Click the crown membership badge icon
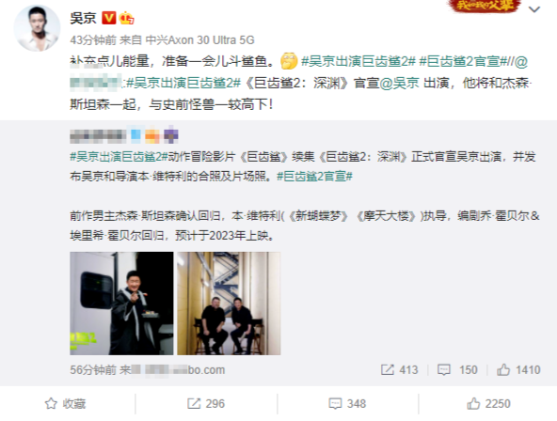The width and height of the screenshot is (557, 421). click(126, 18)
